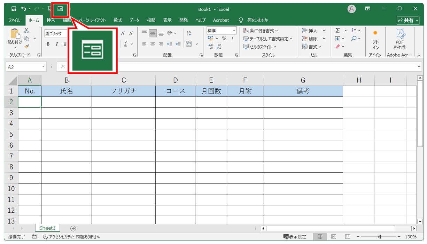The image size is (427, 244).
Task: Adjust the zoom slider handle
Action: 380,237
